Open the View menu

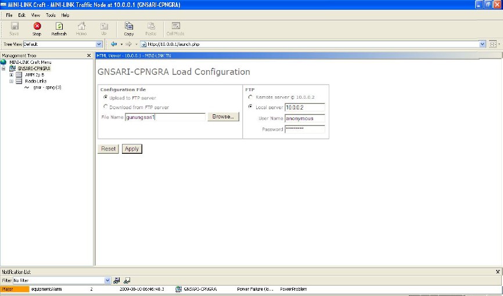coord(35,15)
